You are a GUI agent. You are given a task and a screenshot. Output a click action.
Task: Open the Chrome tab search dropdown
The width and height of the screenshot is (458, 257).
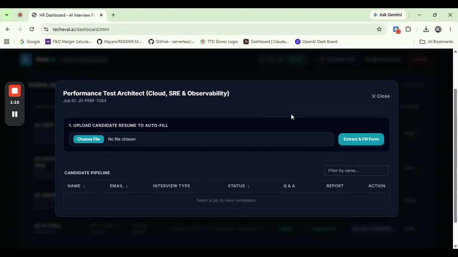[x=6, y=15]
